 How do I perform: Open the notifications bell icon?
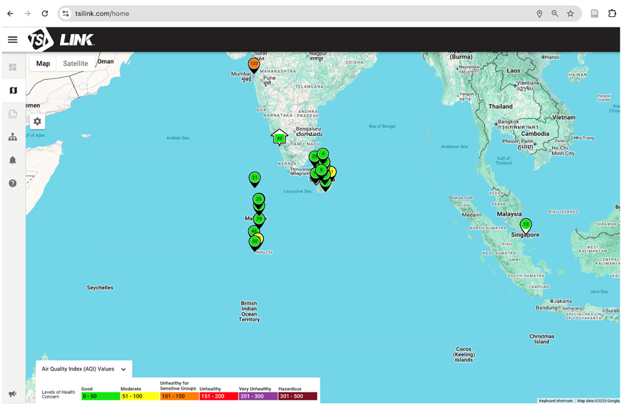(x=13, y=160)
